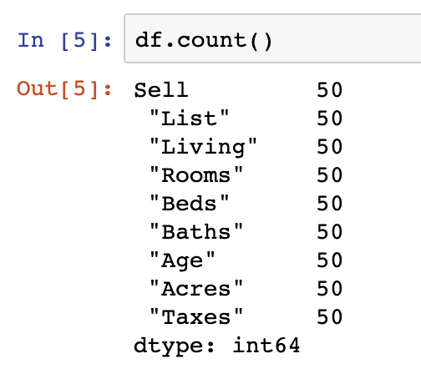Click the "Living" row label
This screenshot has width=421, height=374.
203,147
